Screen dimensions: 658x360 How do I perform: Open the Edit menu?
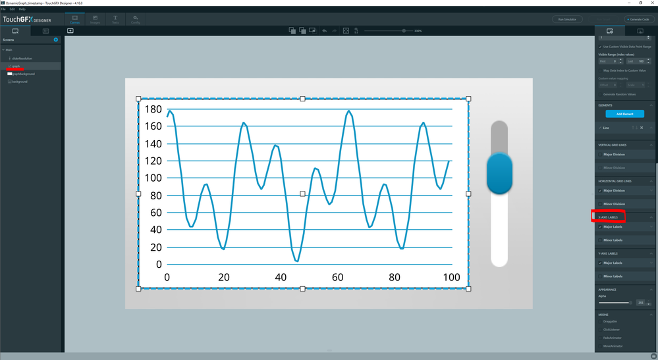(x=12, y=9)
